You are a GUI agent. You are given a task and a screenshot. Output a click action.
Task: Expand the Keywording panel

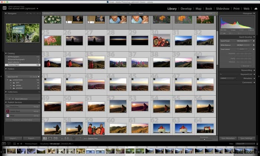254,70
